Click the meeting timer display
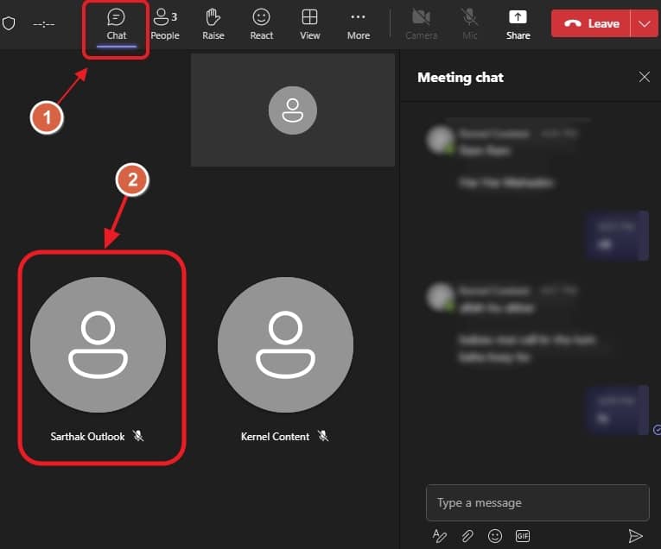The height and width of the screenshot is (549, 661). pos(44,24)
